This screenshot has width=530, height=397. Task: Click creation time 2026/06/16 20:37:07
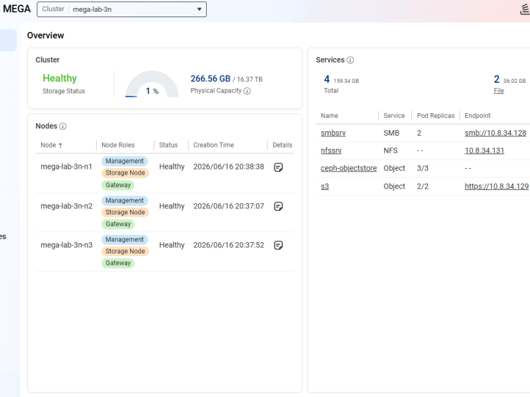[x=229, y=206]
